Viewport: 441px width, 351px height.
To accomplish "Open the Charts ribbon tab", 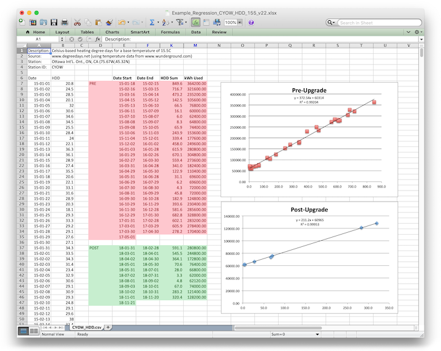I will click(x=112, y=32).
